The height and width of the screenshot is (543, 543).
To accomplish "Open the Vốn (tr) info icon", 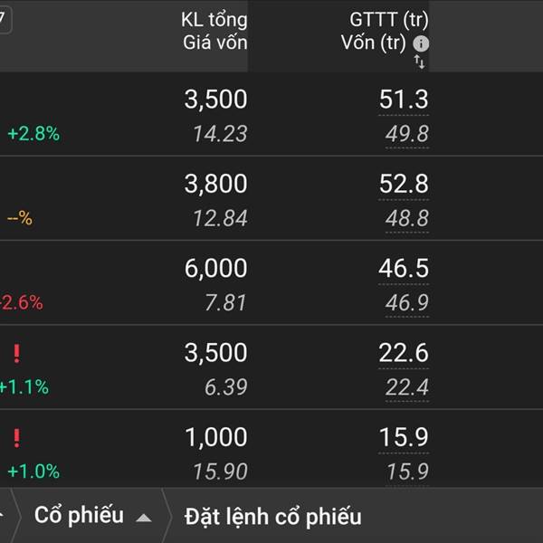I will (421, 43).
